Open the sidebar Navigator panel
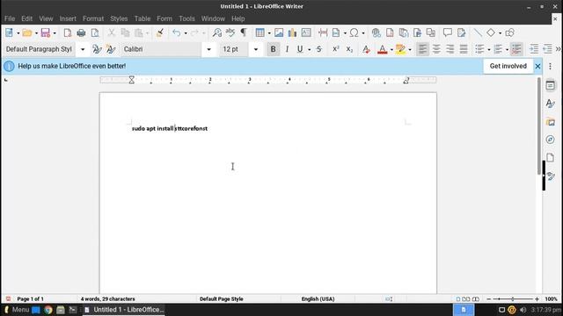The height and width of the screenshot is (316, 563). [550, 140]
